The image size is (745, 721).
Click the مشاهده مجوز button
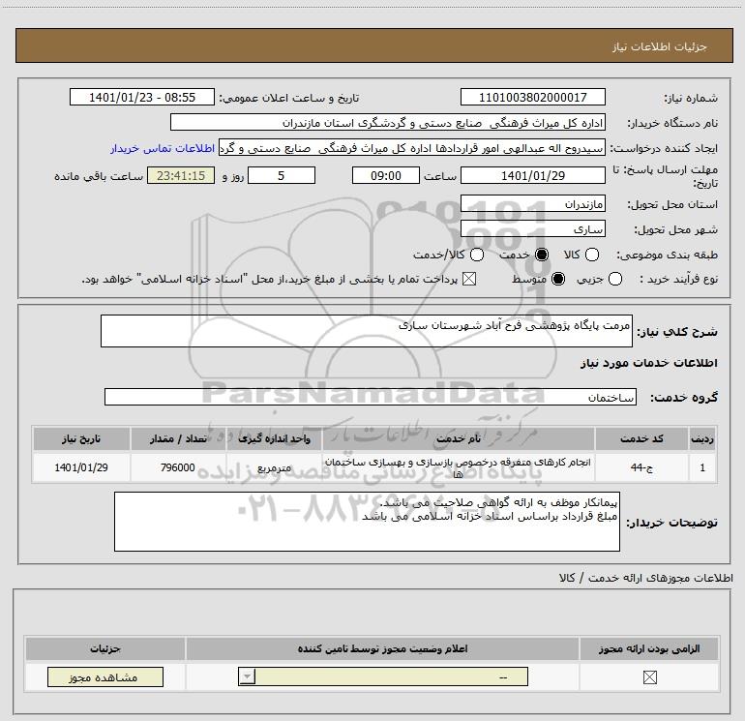point(105,676)
